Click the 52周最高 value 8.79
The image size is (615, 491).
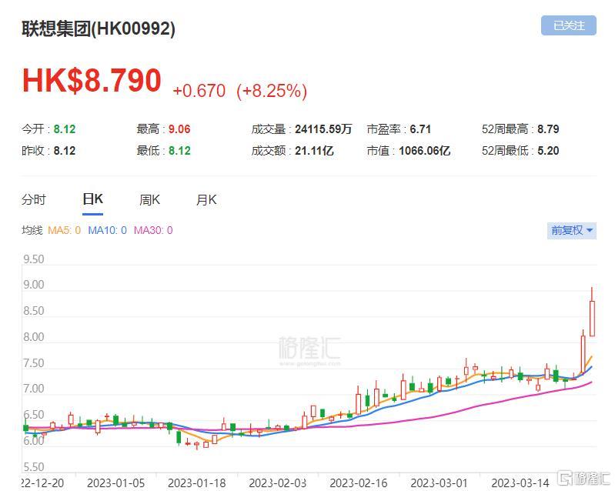[548, 129]
